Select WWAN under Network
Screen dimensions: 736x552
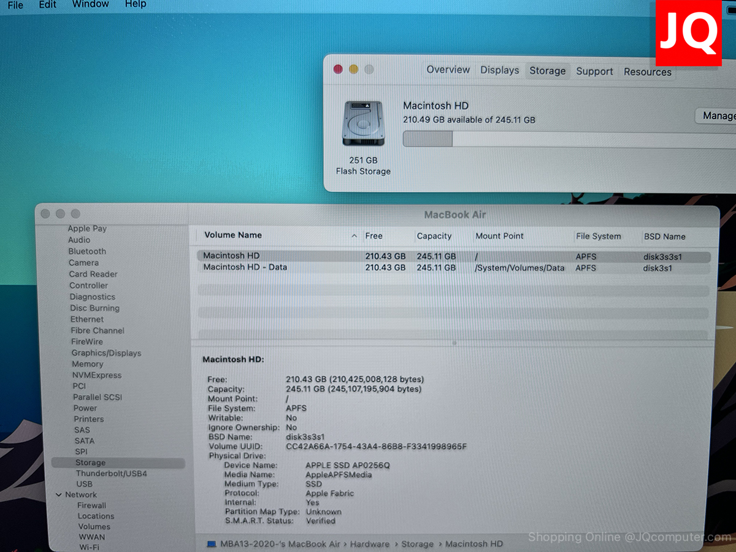pyautogui.click(x=92, y=537)
